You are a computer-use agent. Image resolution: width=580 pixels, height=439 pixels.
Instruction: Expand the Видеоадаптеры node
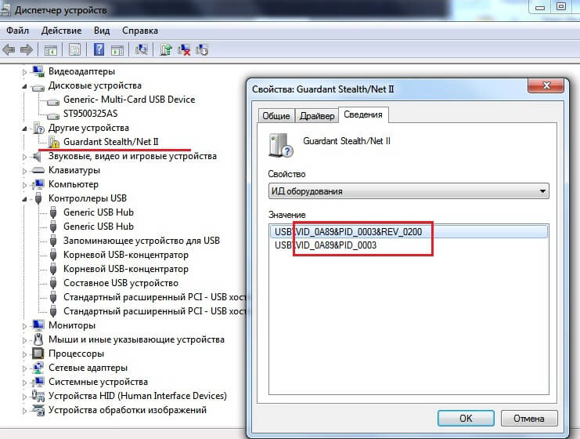(x=24, y=72)
